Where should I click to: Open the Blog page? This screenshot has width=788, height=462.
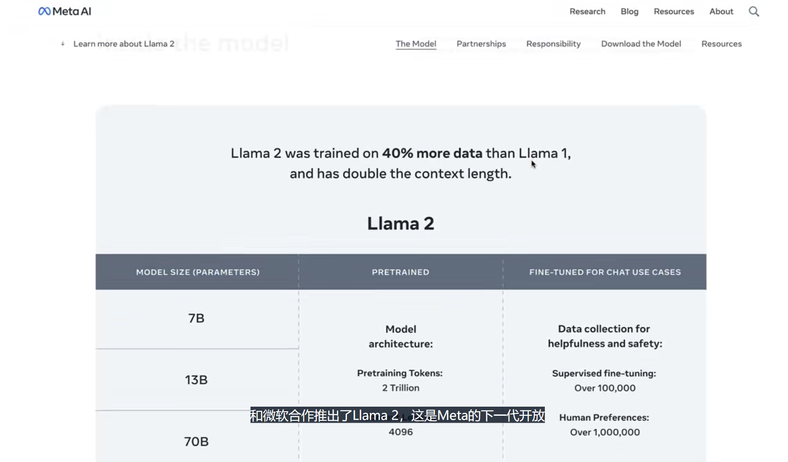click(629, 11)
